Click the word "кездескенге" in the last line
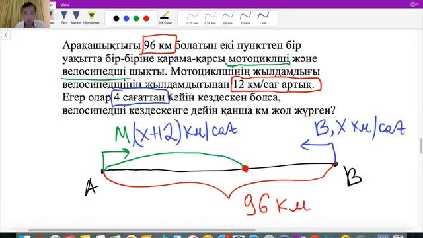Viewport: 423px width, 238px height. pyautogui.click(x=158, y=110)
